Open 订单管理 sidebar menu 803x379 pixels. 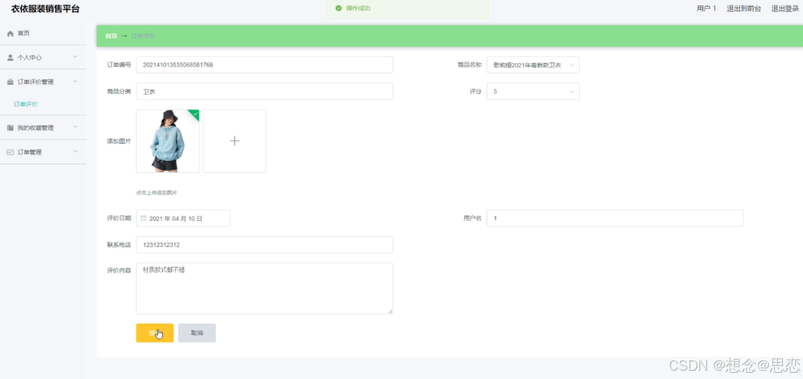(x=43, y=152)
